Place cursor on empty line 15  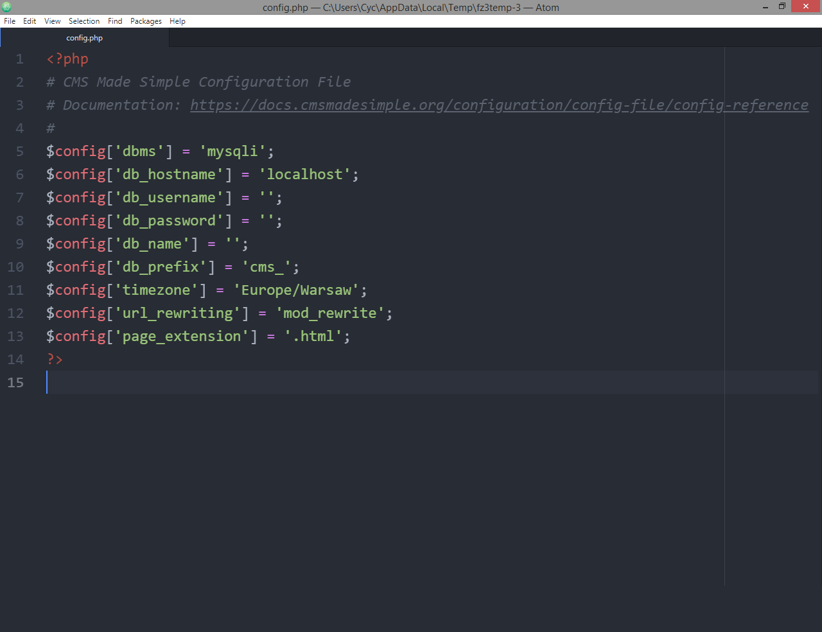click(x=128, y=382)
